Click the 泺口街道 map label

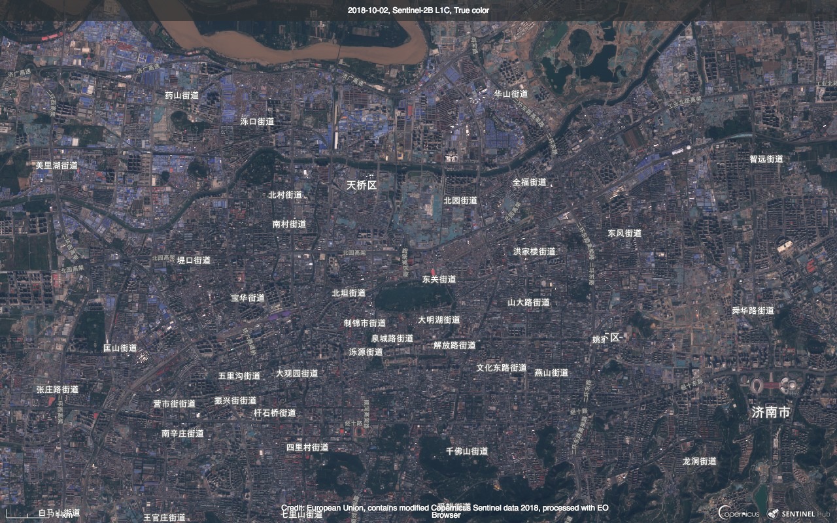257,122
